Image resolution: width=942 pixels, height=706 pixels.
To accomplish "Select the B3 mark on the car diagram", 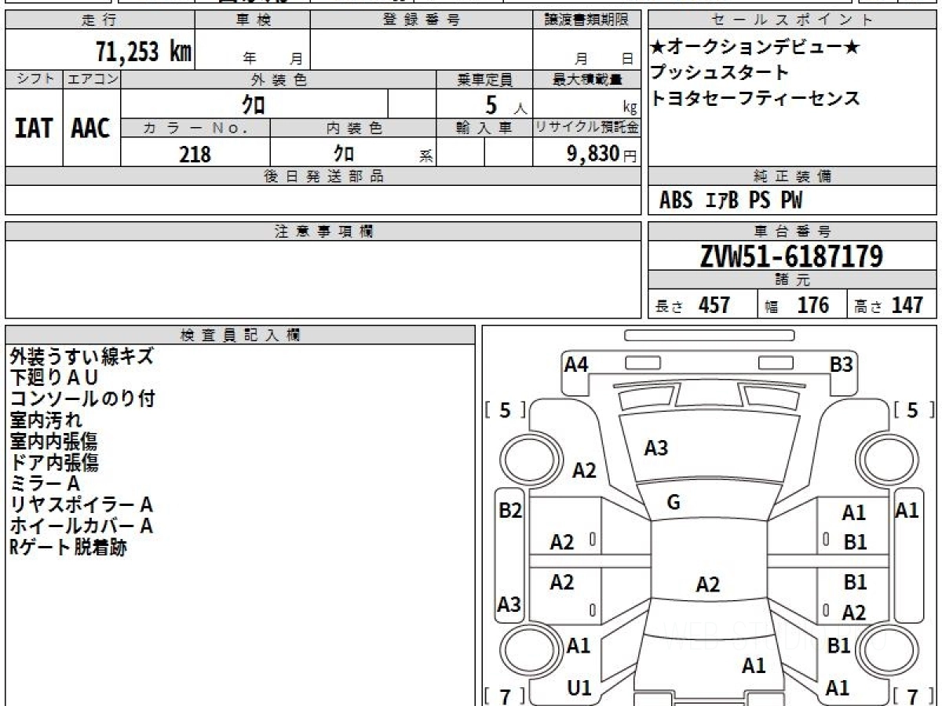I will point(842,364).
